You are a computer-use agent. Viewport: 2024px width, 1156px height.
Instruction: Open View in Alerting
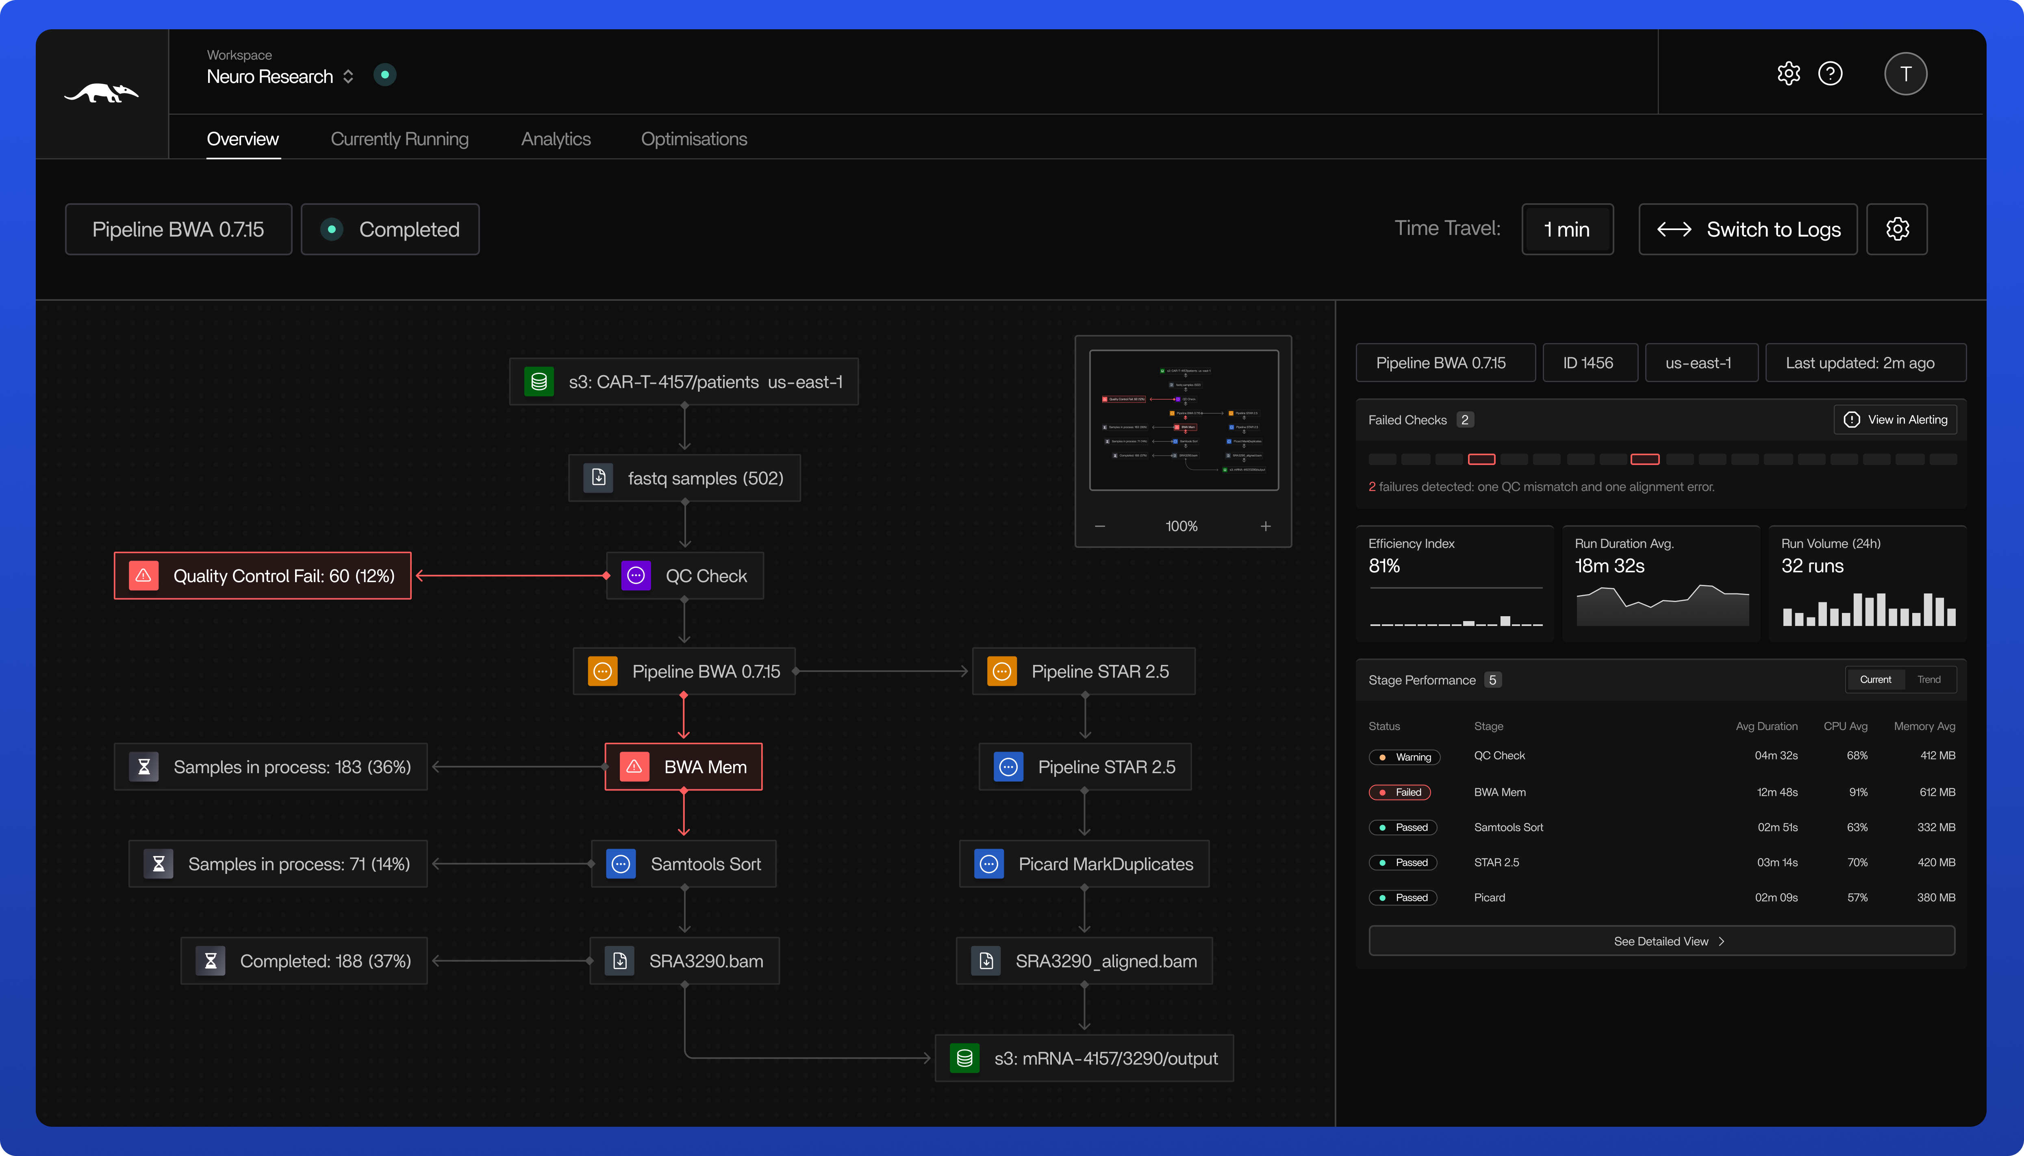(1896, 419)
